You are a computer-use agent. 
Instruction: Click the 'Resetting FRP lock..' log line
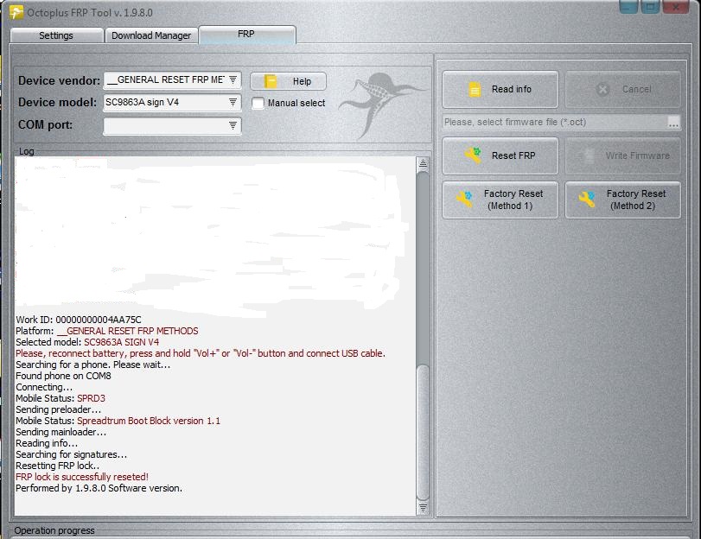pos(57,466)
